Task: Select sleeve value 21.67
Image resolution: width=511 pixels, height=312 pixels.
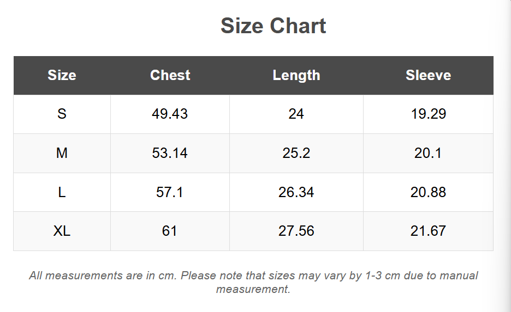Action: click(x=428, y=231)
